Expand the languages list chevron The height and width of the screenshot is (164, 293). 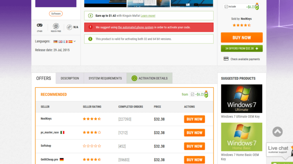75,41
